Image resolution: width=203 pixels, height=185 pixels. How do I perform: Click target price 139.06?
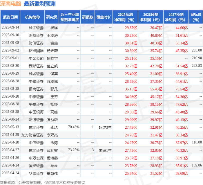(x=197, y=165)
